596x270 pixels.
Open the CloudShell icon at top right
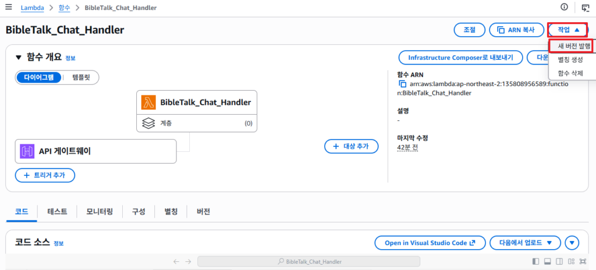(586, 7)
